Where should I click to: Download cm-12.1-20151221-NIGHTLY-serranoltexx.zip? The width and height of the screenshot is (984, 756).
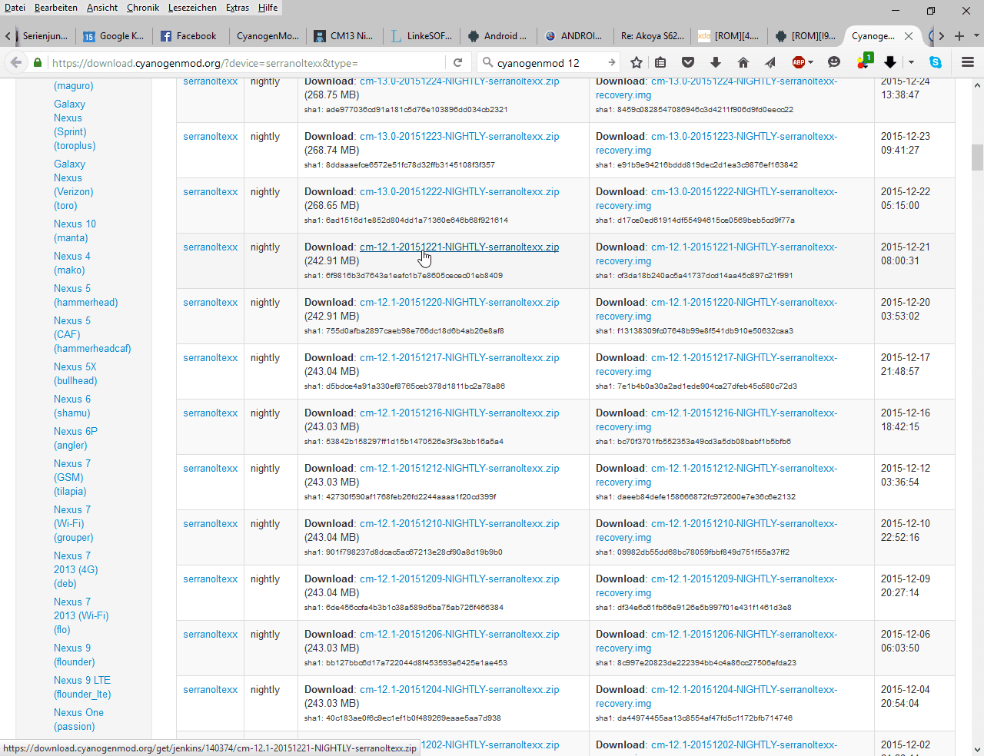point(460,247)
